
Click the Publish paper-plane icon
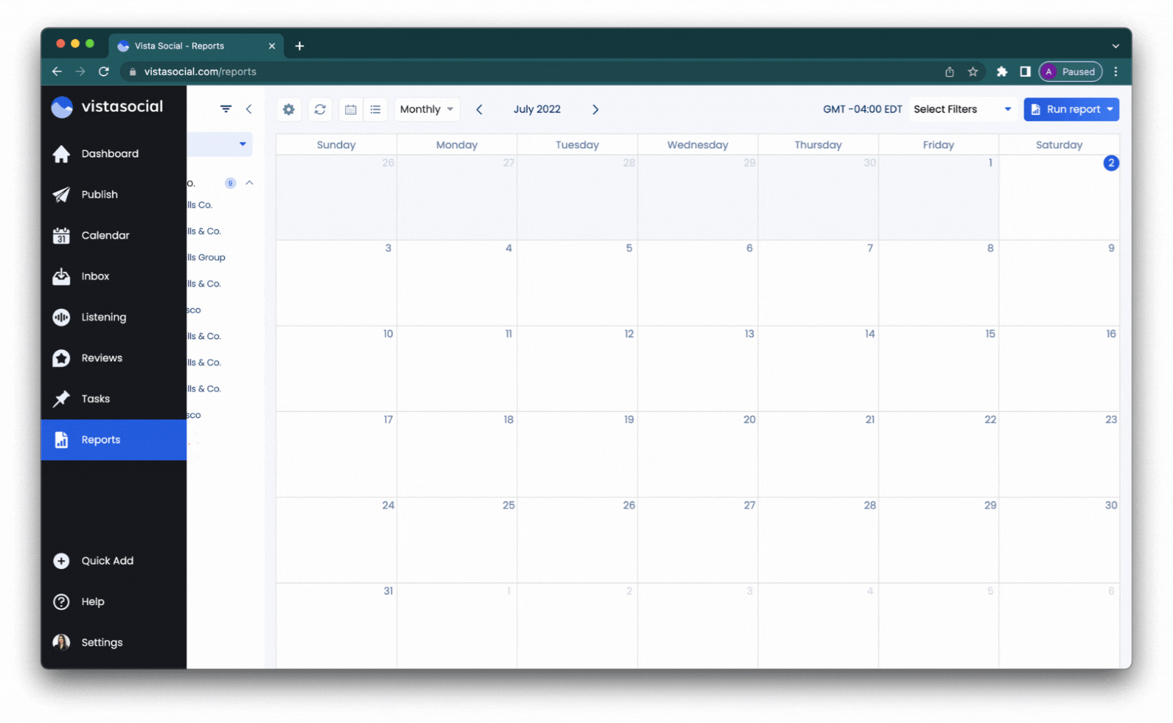[x=61, y=194]
